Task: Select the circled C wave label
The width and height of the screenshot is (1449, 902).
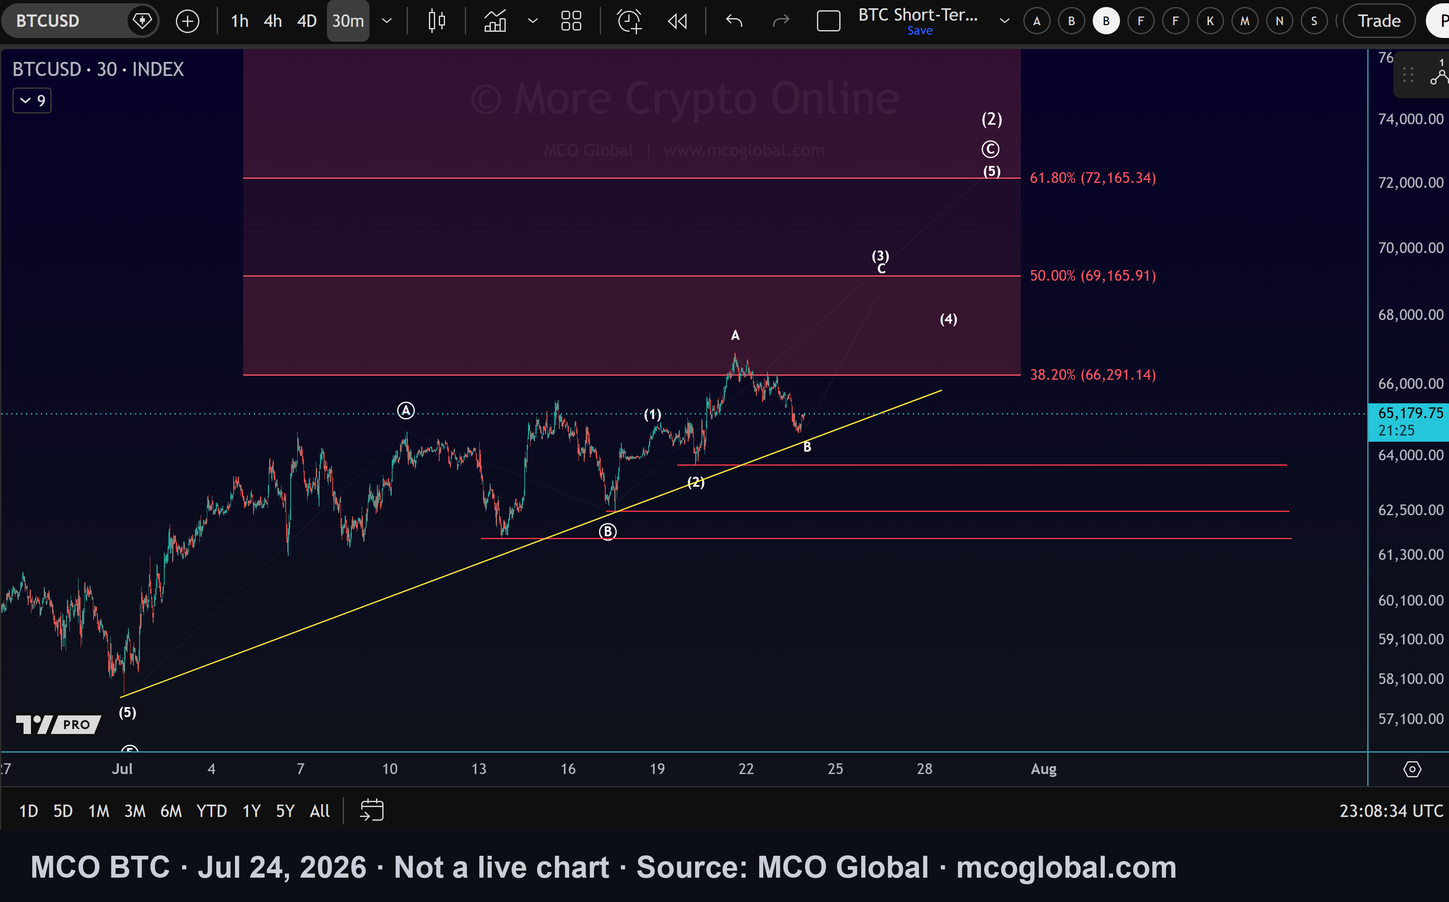Action: (x=990, y=149)
